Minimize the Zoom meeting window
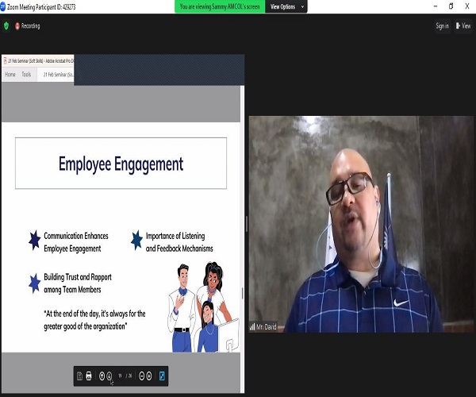The height and width of the screenshot is (397, 476). (x=436, y=6)
